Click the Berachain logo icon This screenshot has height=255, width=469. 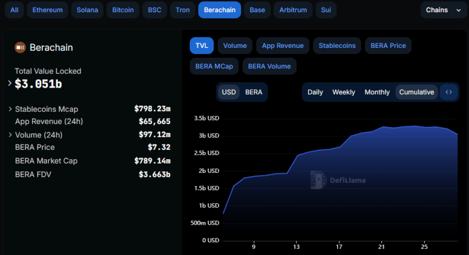point(20,47)
